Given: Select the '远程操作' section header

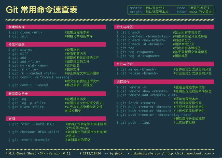Looking at the screenshot, I should [x=164, y=82].
